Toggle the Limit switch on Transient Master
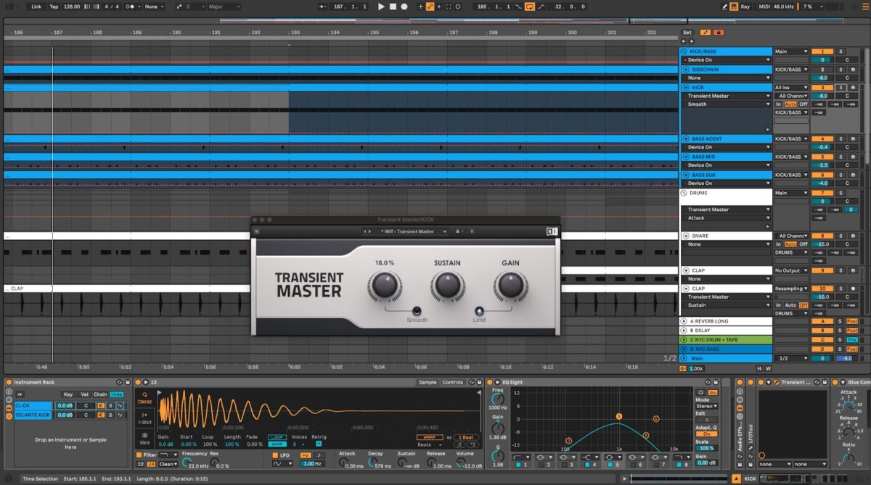Viewport: 871px width, 485px height. tap(479, 310)
